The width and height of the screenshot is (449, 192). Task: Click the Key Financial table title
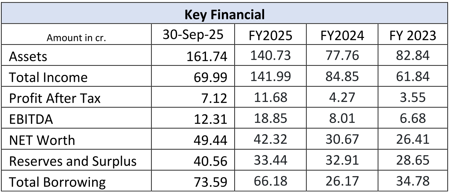224,15
